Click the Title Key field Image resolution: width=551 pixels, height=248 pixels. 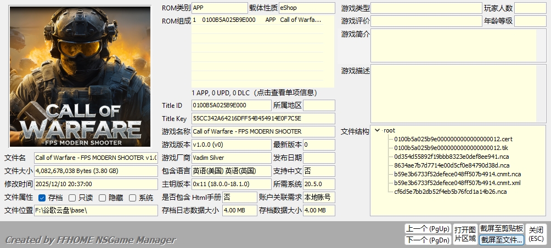(263, 118)
